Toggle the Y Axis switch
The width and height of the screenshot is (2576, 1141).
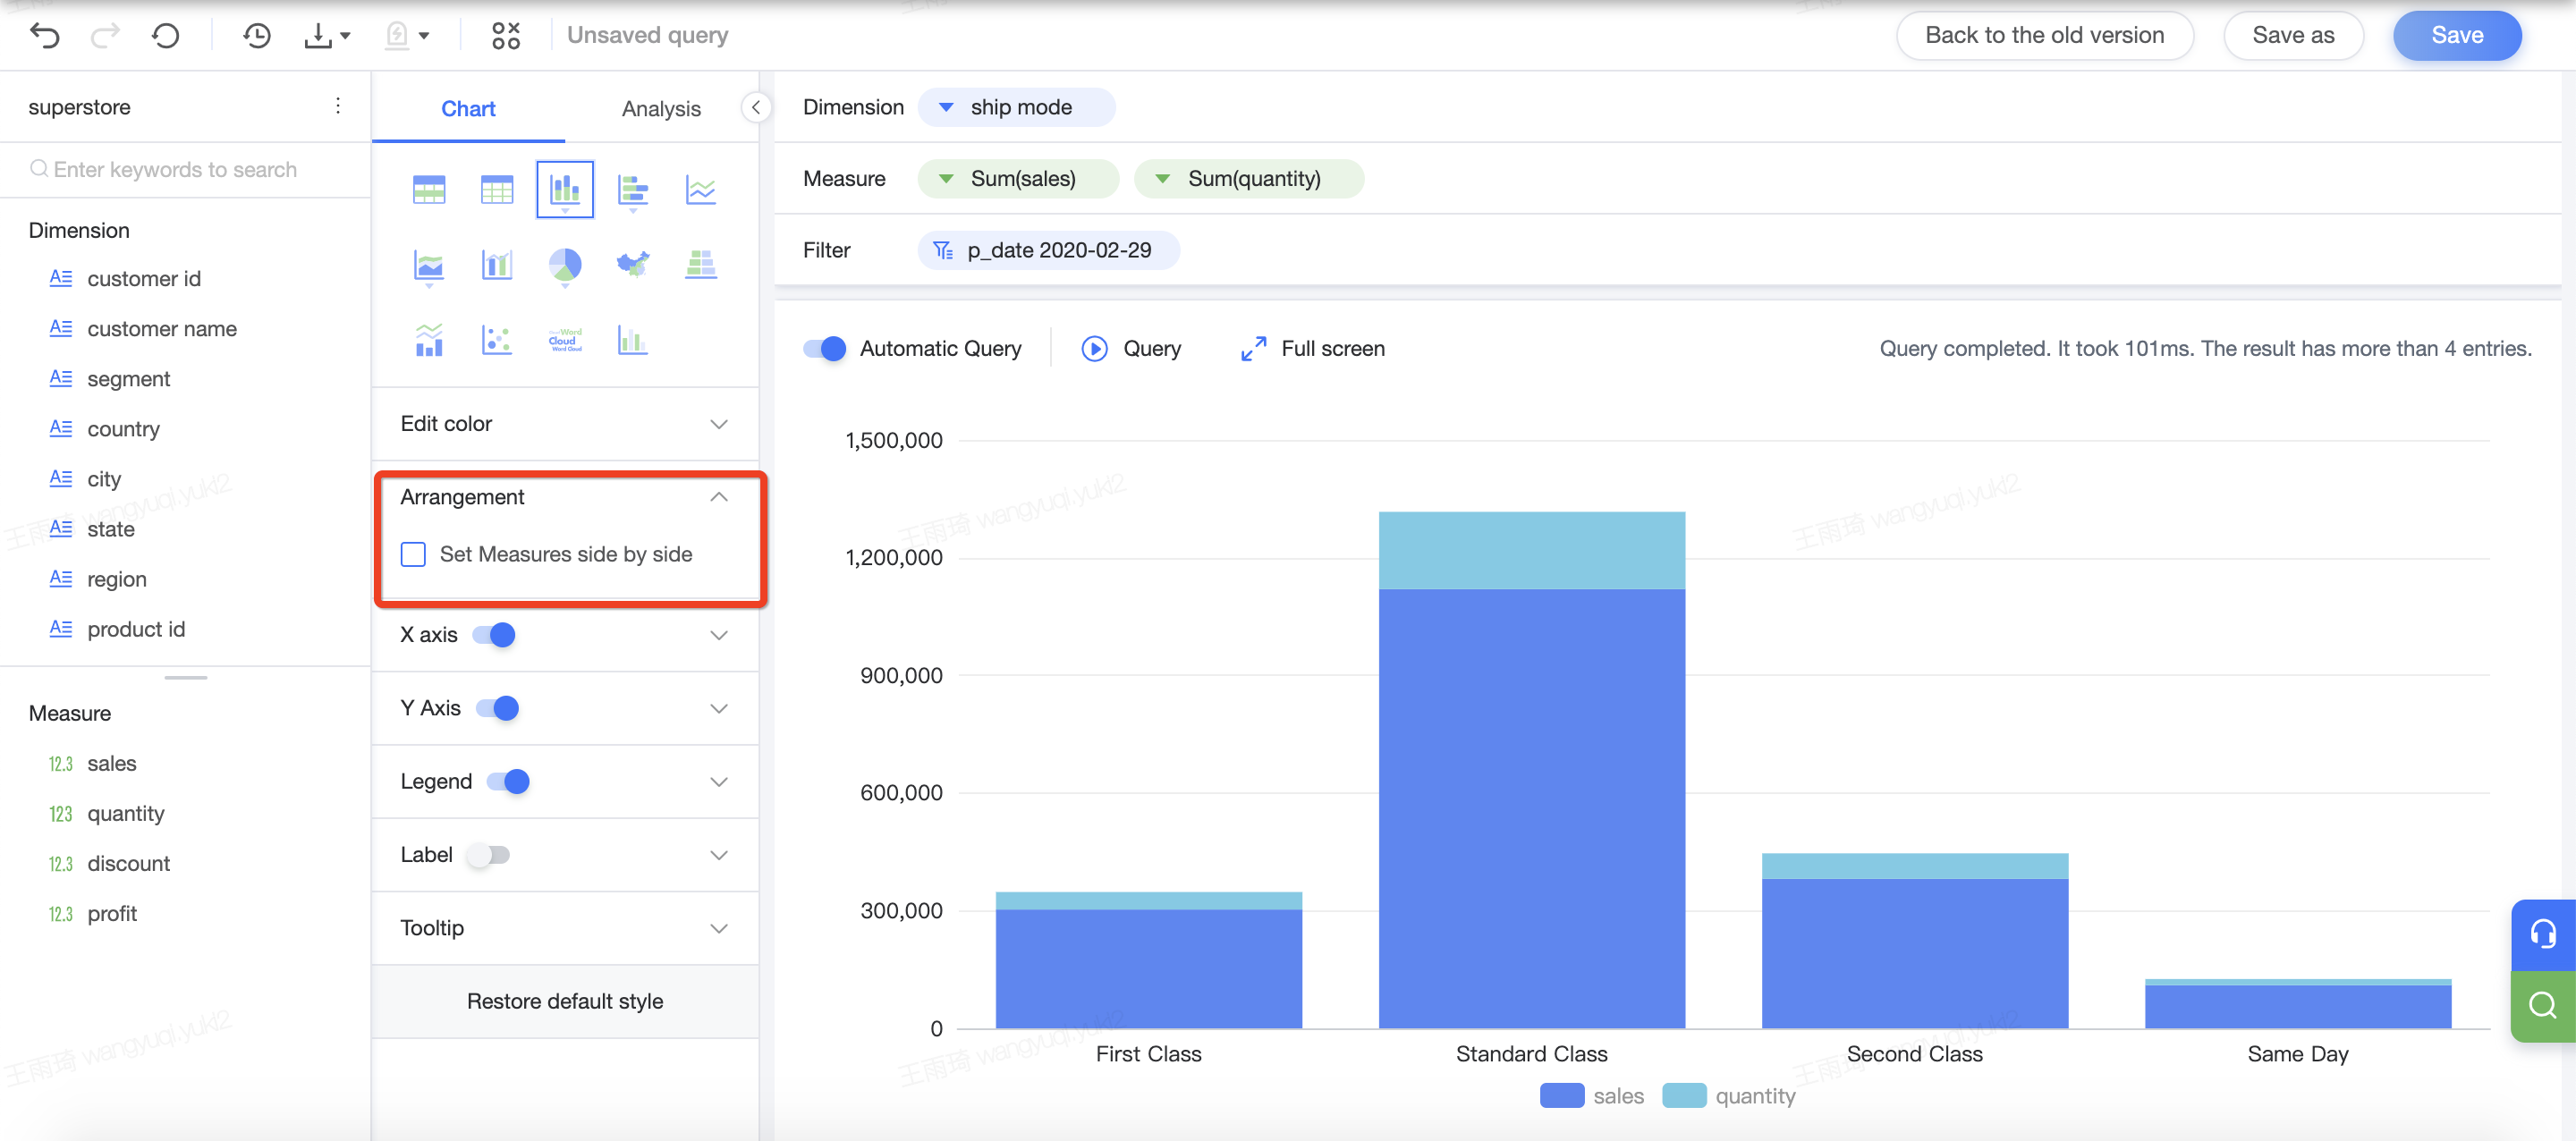coord(497,708)
